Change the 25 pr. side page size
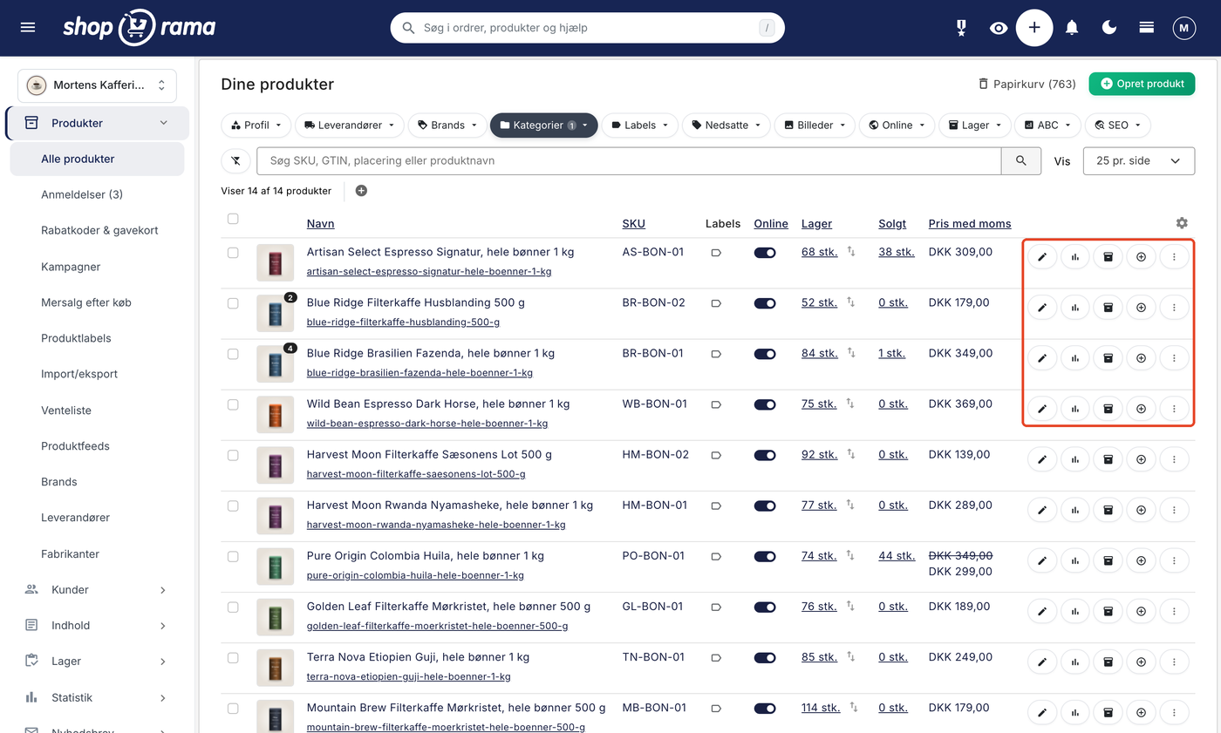Screen dimensions: 1221x733 coord(1138,161)
